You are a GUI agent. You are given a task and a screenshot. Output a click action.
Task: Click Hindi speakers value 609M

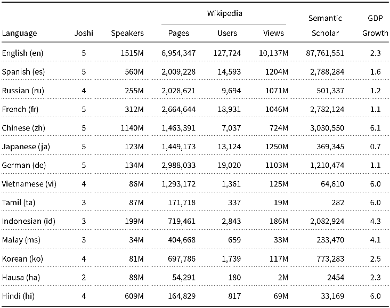point(134,296)
